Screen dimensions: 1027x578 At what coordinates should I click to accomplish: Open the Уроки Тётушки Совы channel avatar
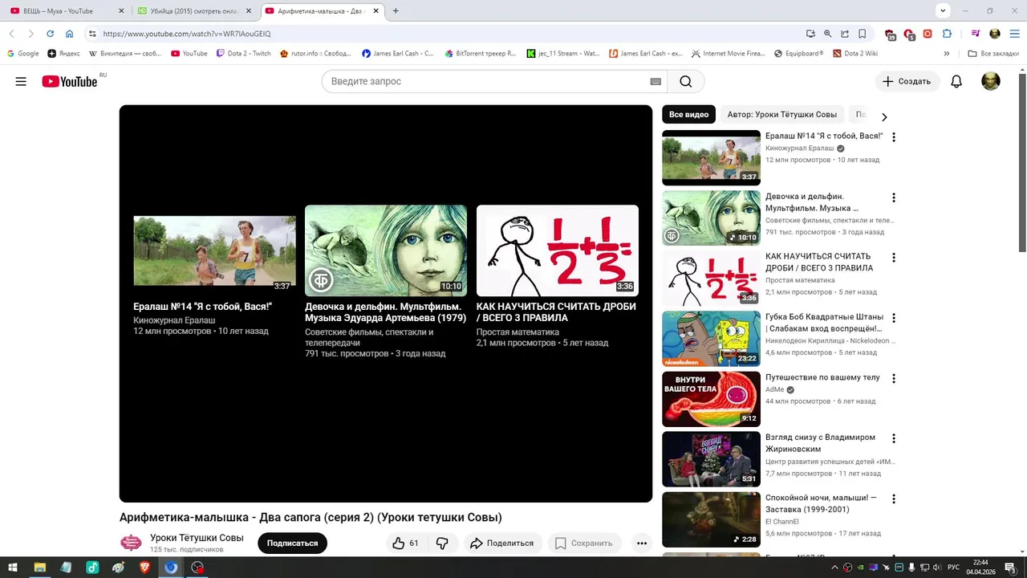point(131,543)
